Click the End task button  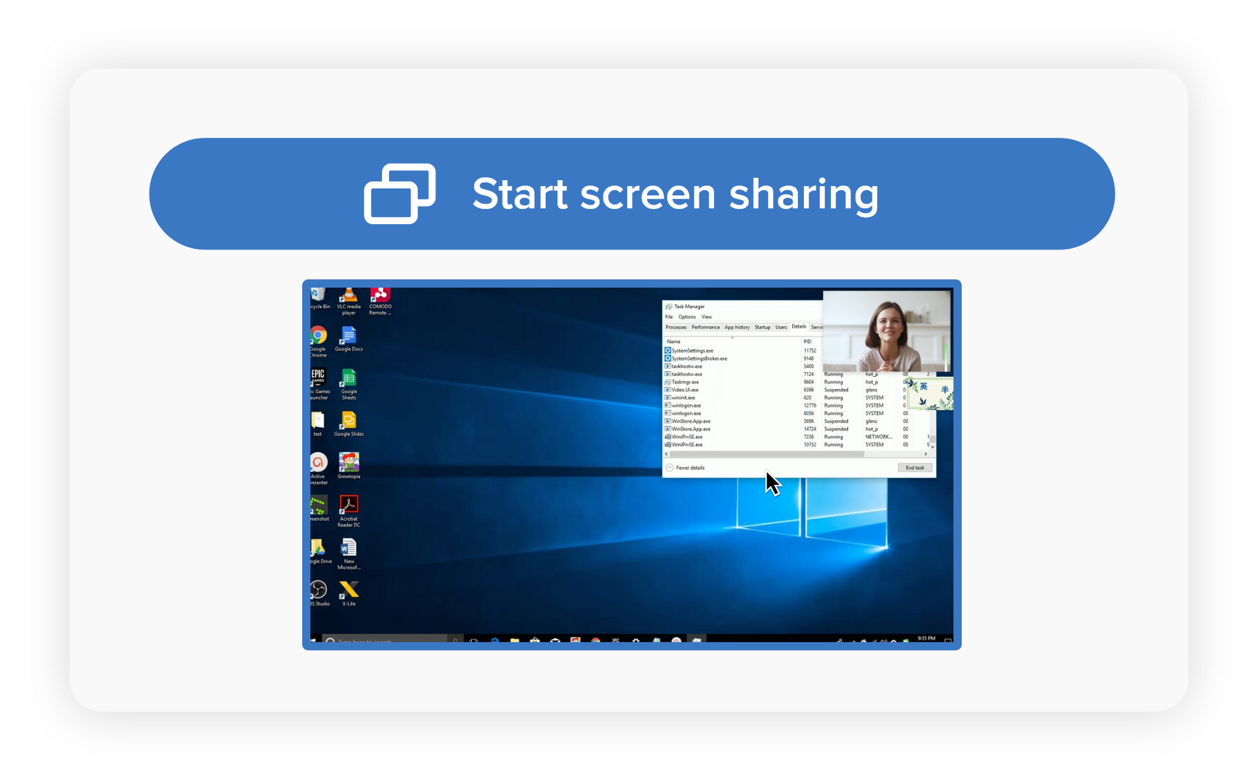[x=915, y=468]
